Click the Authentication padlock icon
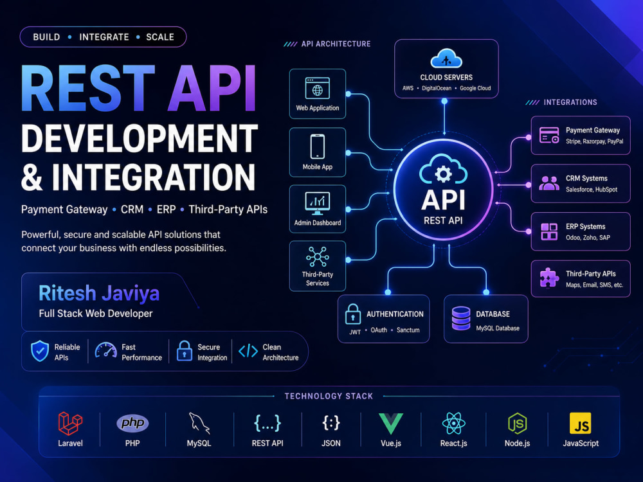 click(353, 314)
